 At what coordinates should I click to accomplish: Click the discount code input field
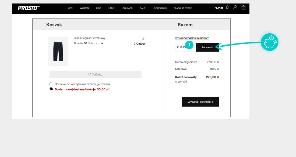pyautogui.click(x=181, y=47)
